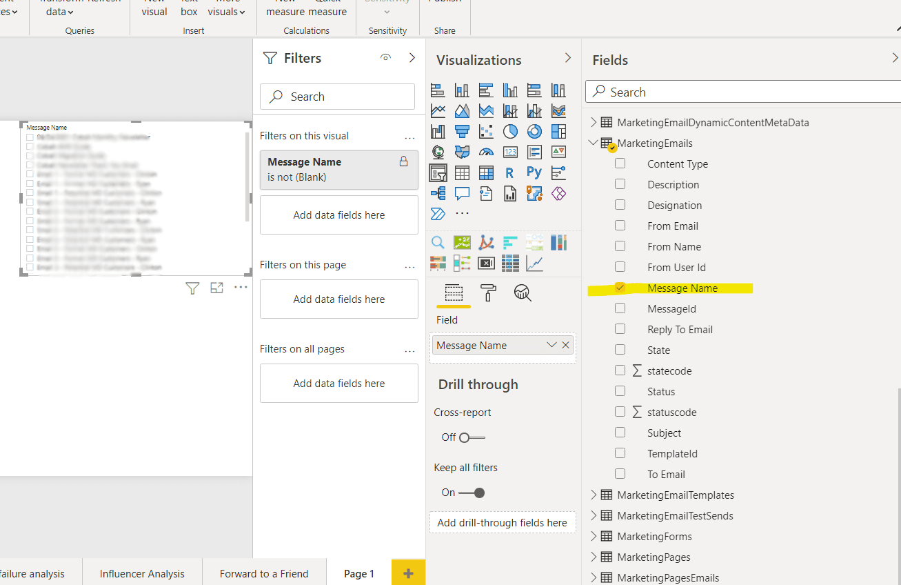901x585 pixels.
Task: Add a new page with the plus button
Action: (407, 573)
